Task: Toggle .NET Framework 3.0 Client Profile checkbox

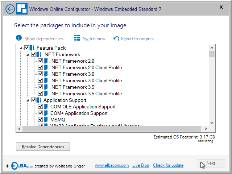Action: click(40, 80)
